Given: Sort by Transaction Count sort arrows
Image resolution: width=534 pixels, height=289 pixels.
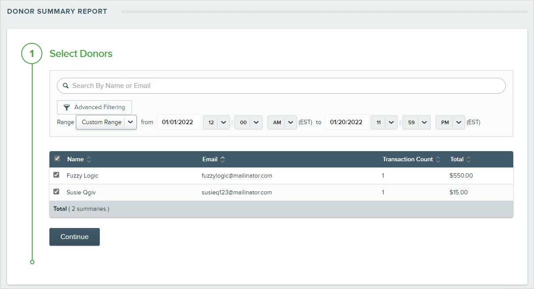Looking at the screenshot, I should click(x=438, y=160).
